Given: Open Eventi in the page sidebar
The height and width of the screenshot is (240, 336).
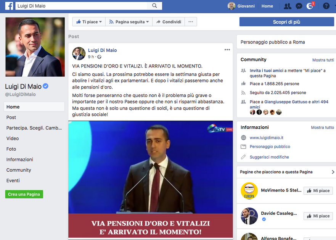Looking at the screenshot, I should [x=13, y=180].
